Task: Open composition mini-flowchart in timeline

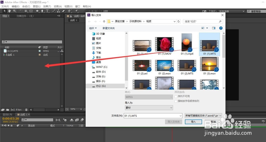Action: 58,120
